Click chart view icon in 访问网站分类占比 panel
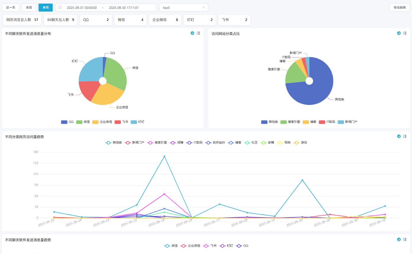Screen dimensions: 412x254 tap(399, 33)
